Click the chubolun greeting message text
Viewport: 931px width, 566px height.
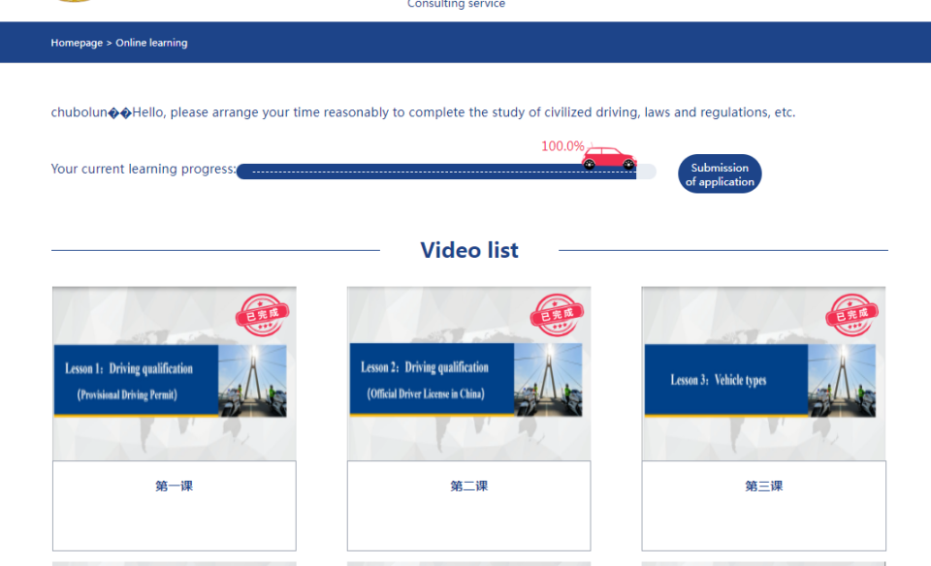pos(423,112)
